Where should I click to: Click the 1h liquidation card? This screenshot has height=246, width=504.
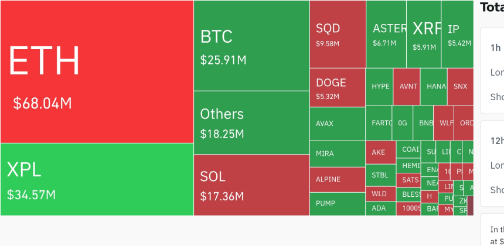(x=492, y=70)
